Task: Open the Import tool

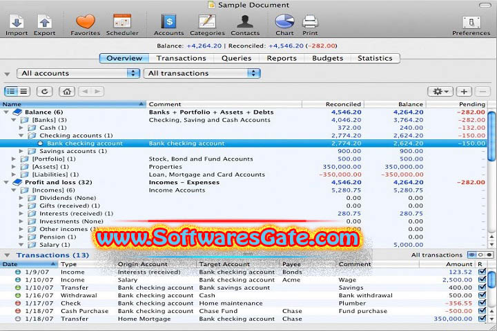Action: pos(17,25)
